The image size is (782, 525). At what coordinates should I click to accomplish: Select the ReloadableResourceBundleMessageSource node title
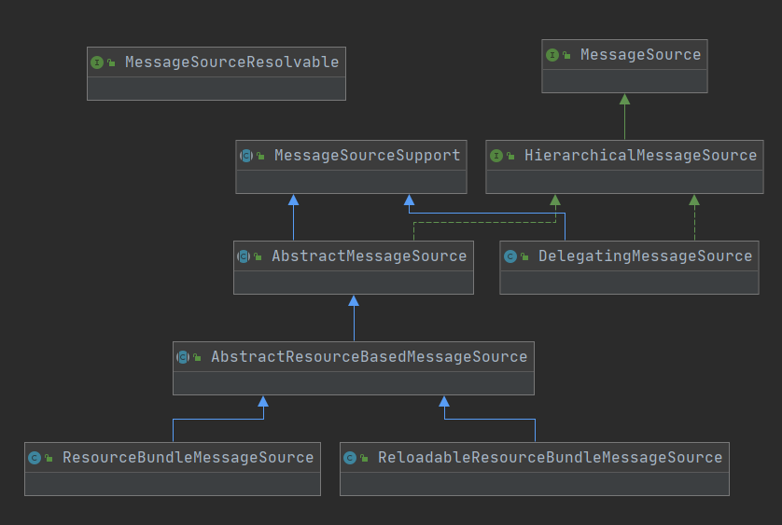coord(550,457)
